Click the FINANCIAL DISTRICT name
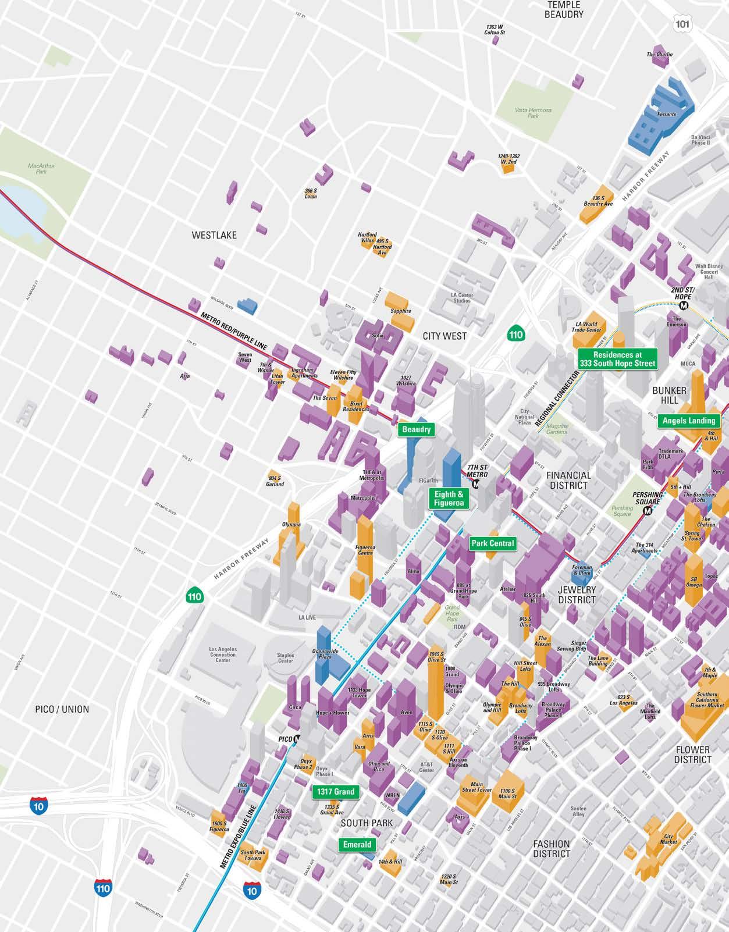The image size is (729, 932). [568, 480]
